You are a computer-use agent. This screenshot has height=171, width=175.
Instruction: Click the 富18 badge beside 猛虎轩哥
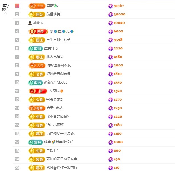tap(35, 49)
